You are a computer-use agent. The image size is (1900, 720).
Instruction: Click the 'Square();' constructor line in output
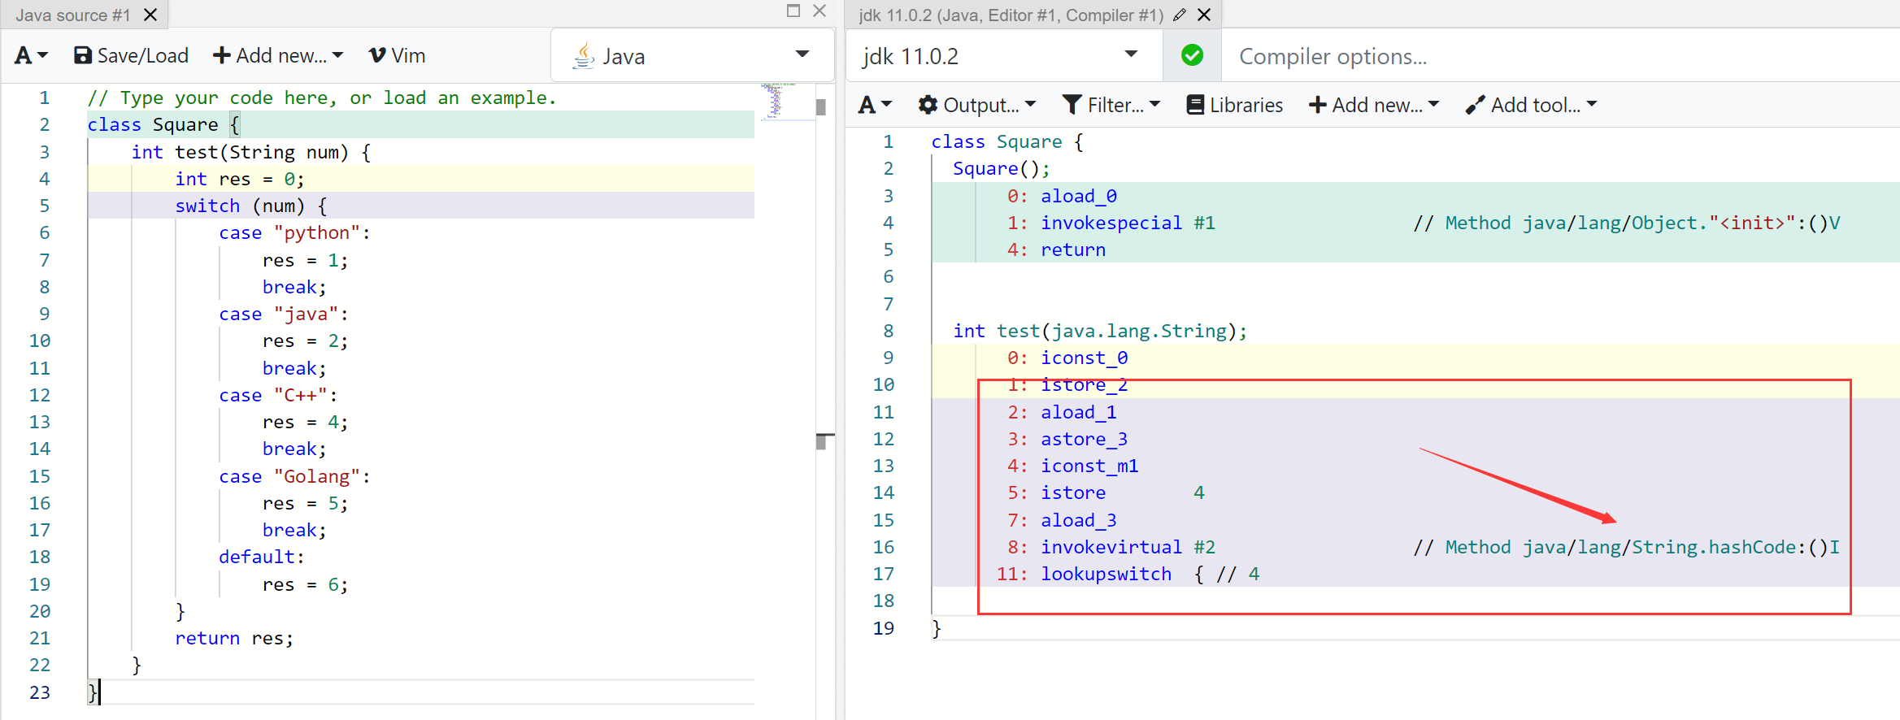click(x=1002, y=168)
